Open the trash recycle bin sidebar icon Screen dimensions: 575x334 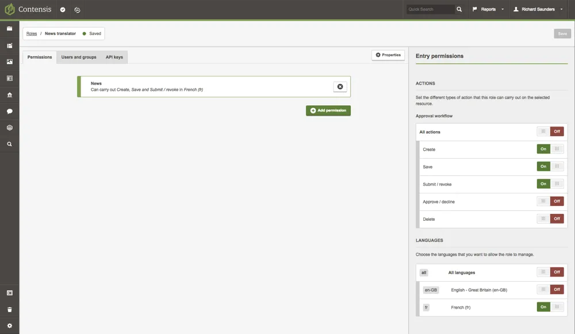point(10,309)
